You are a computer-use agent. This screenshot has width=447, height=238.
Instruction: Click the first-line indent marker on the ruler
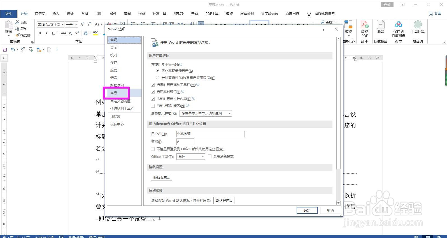(x=96, y=56)
